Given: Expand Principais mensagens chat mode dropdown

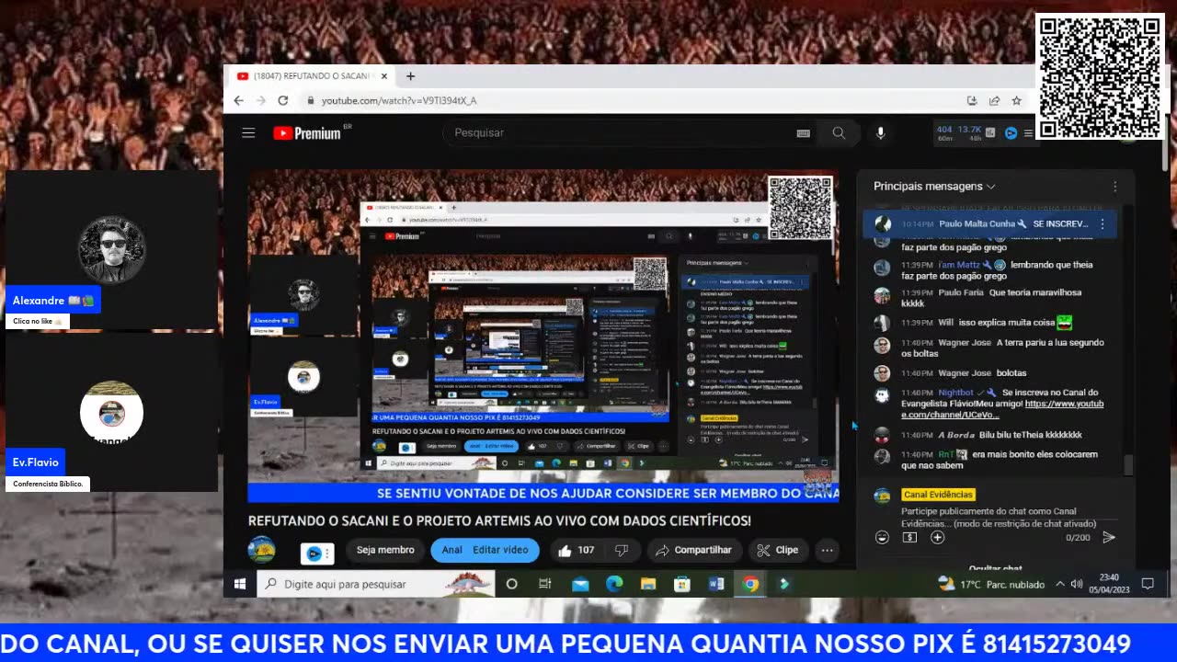Looking at the screenshot, I should pyautogui.click(x=934, y=186).
